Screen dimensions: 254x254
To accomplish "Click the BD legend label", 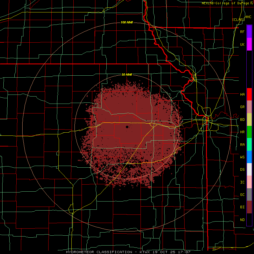I will pos(242,120).
